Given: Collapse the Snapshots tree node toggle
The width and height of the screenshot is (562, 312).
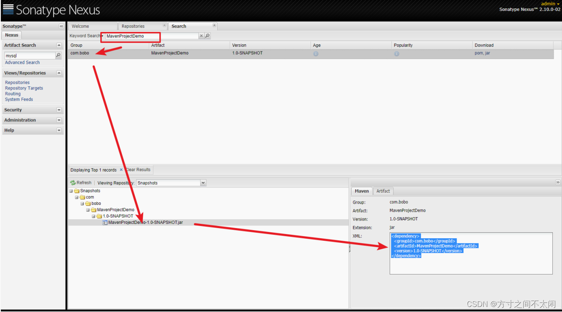Looking at the screenshot, I should [71, 191].
